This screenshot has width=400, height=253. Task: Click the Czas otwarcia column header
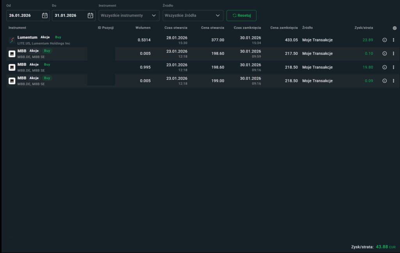[x=176, y=28]
